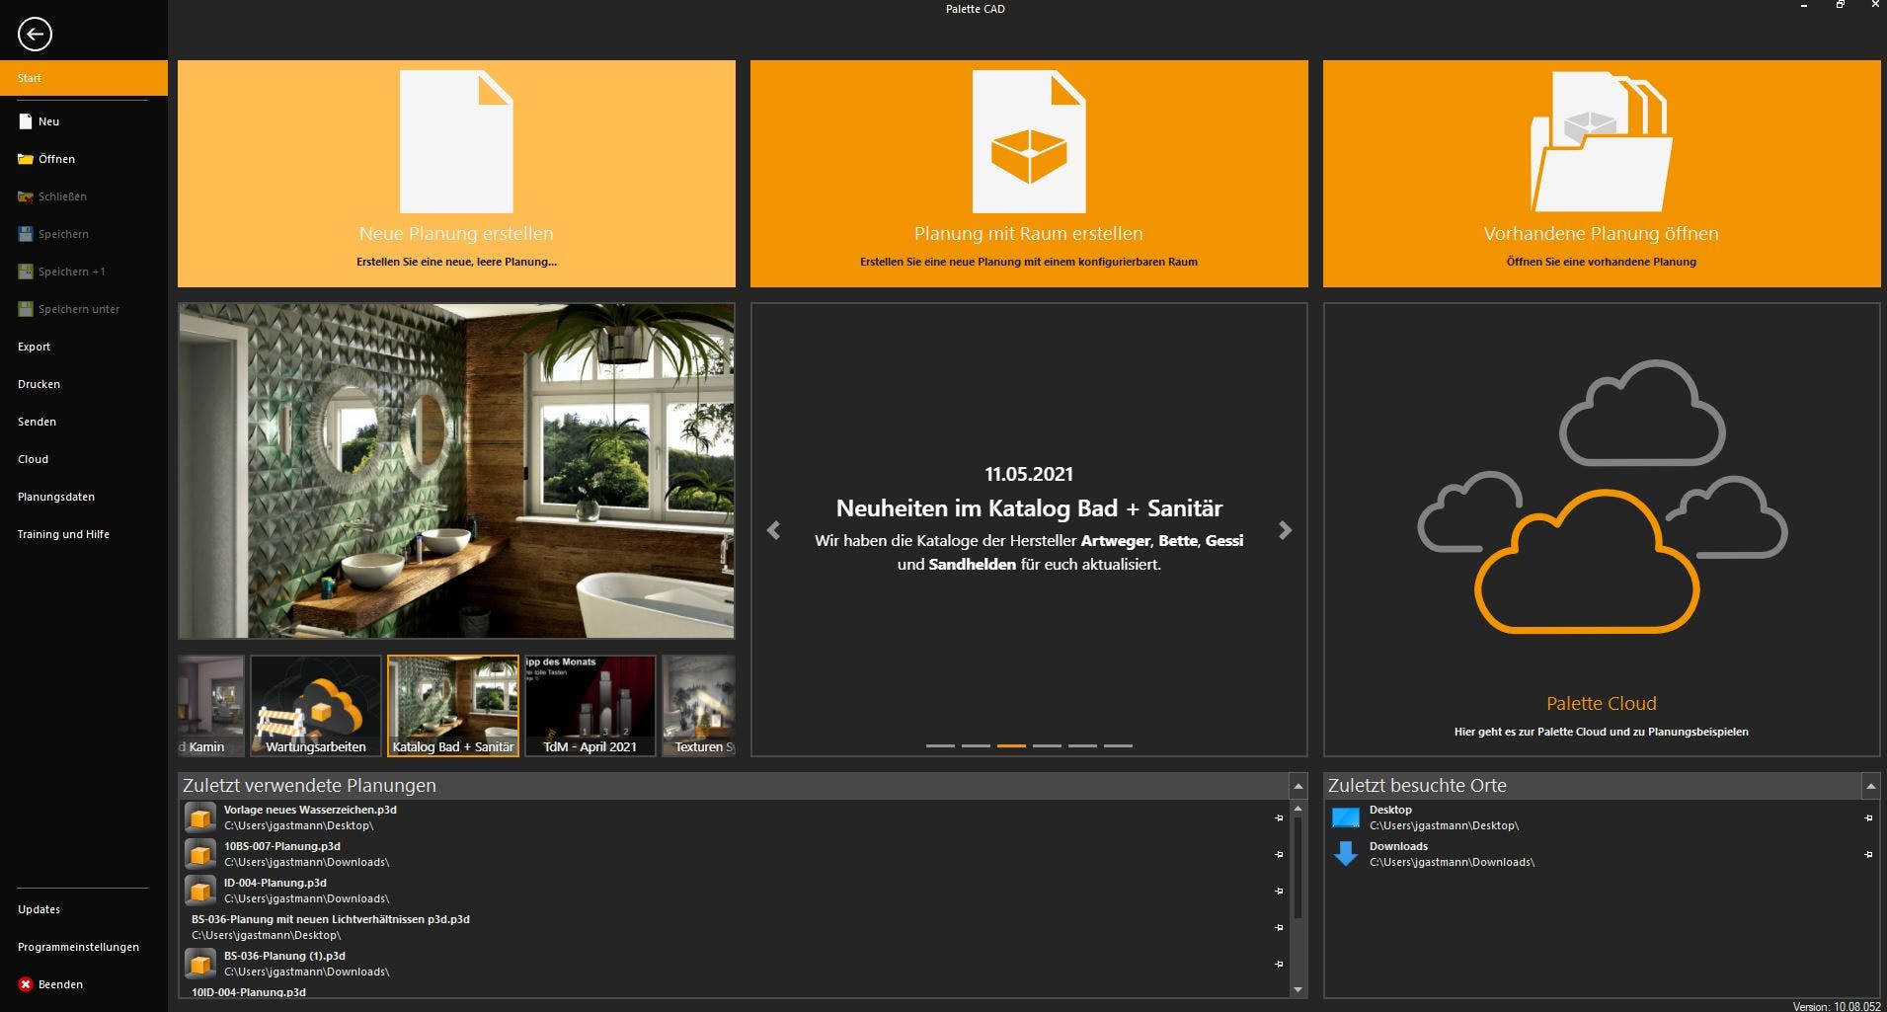Show next news item with right arrow
This screenshot has width=1887, height=1012.
point(1285,530)
